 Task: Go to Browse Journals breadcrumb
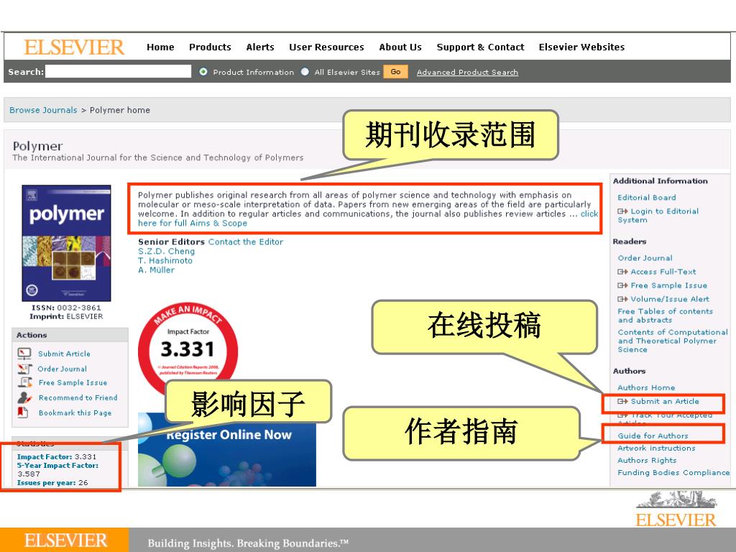[x=43, y=110]
